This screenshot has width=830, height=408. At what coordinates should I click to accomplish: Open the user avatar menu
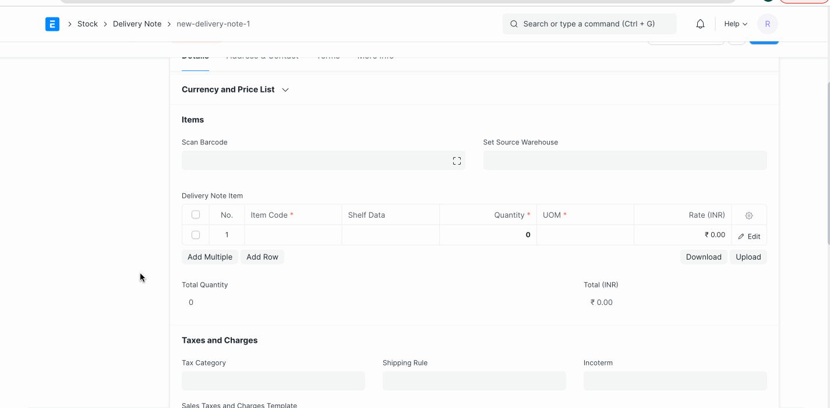click(x=767, y=24)
